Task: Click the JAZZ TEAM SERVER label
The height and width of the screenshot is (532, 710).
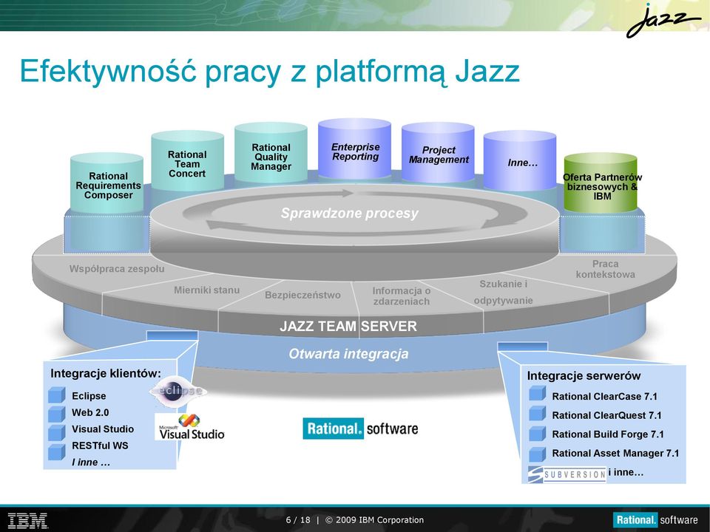Action: coord(348,326)
